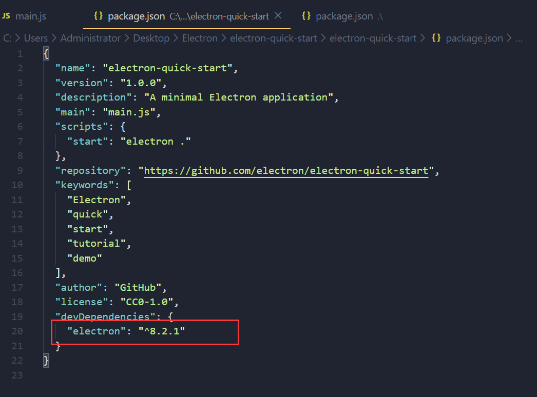The height and width of the screenshot is (397, 537).
Task: Click the "main.js" value on line 5
Action: pyautogui.click(x=129, y=112)
